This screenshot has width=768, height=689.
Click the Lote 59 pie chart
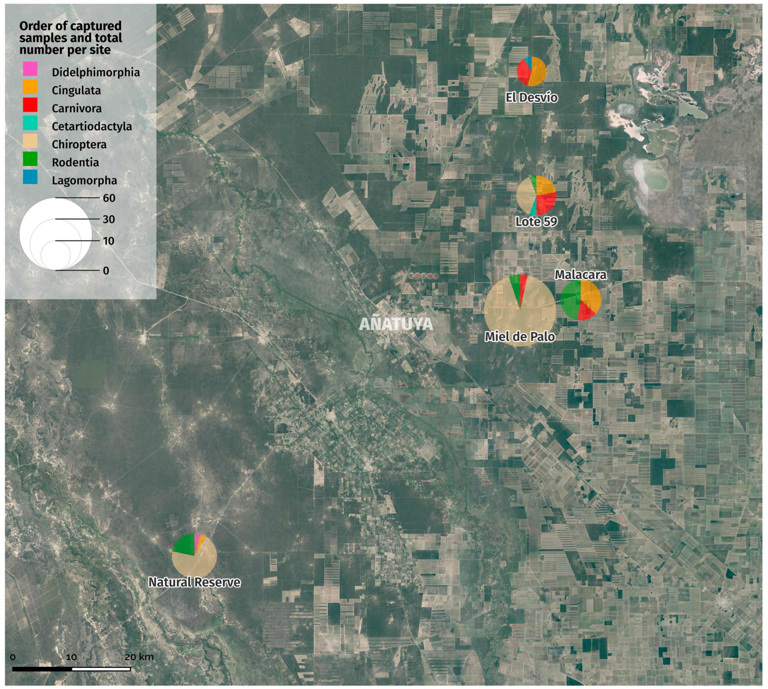point(536,195)
